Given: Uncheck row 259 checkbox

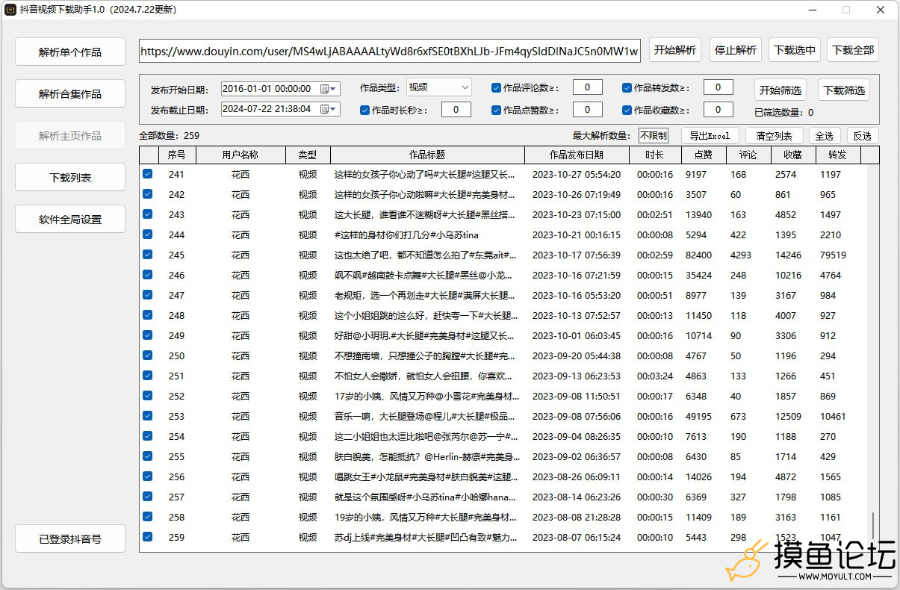Looking at the screenshot, I should [148, 536].
